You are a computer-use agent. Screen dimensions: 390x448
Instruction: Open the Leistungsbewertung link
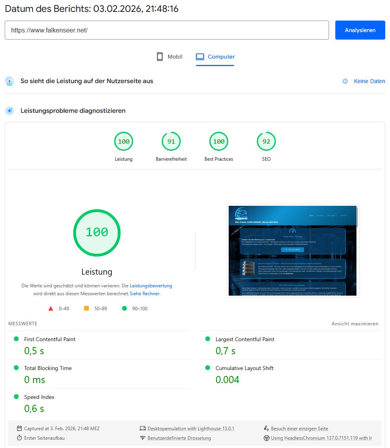(x=151, y=285)
